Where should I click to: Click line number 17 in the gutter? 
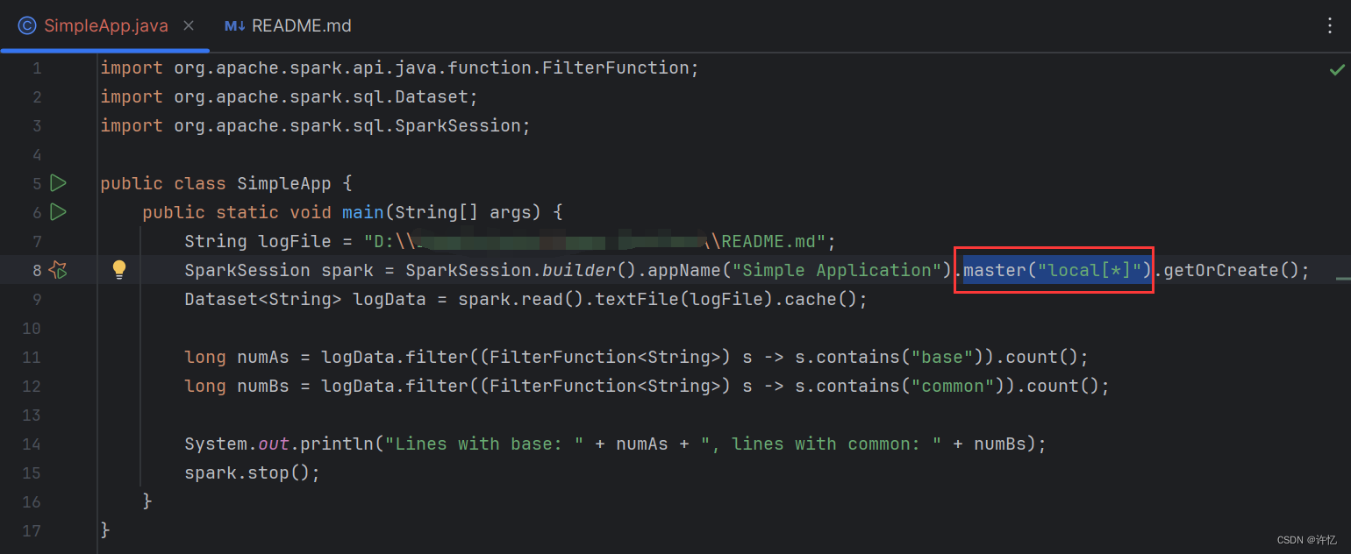pyautogui.click(x=32, y=530)
